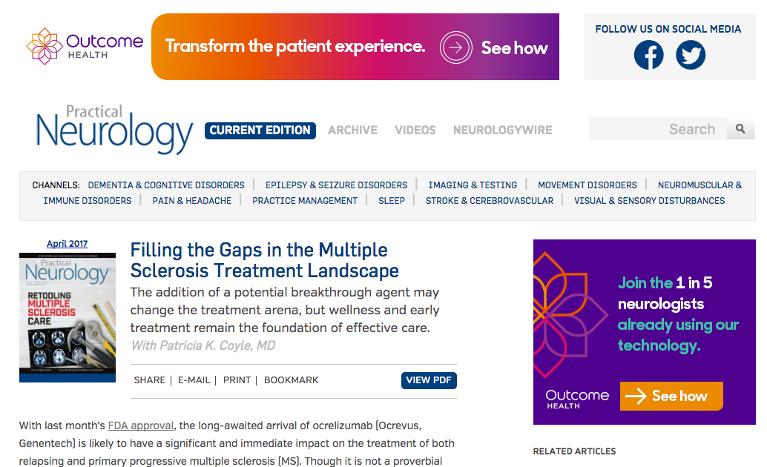This screenshot has width=767, height=467.
Task: Go to the Archive section
Action: [x=352, y=130]
